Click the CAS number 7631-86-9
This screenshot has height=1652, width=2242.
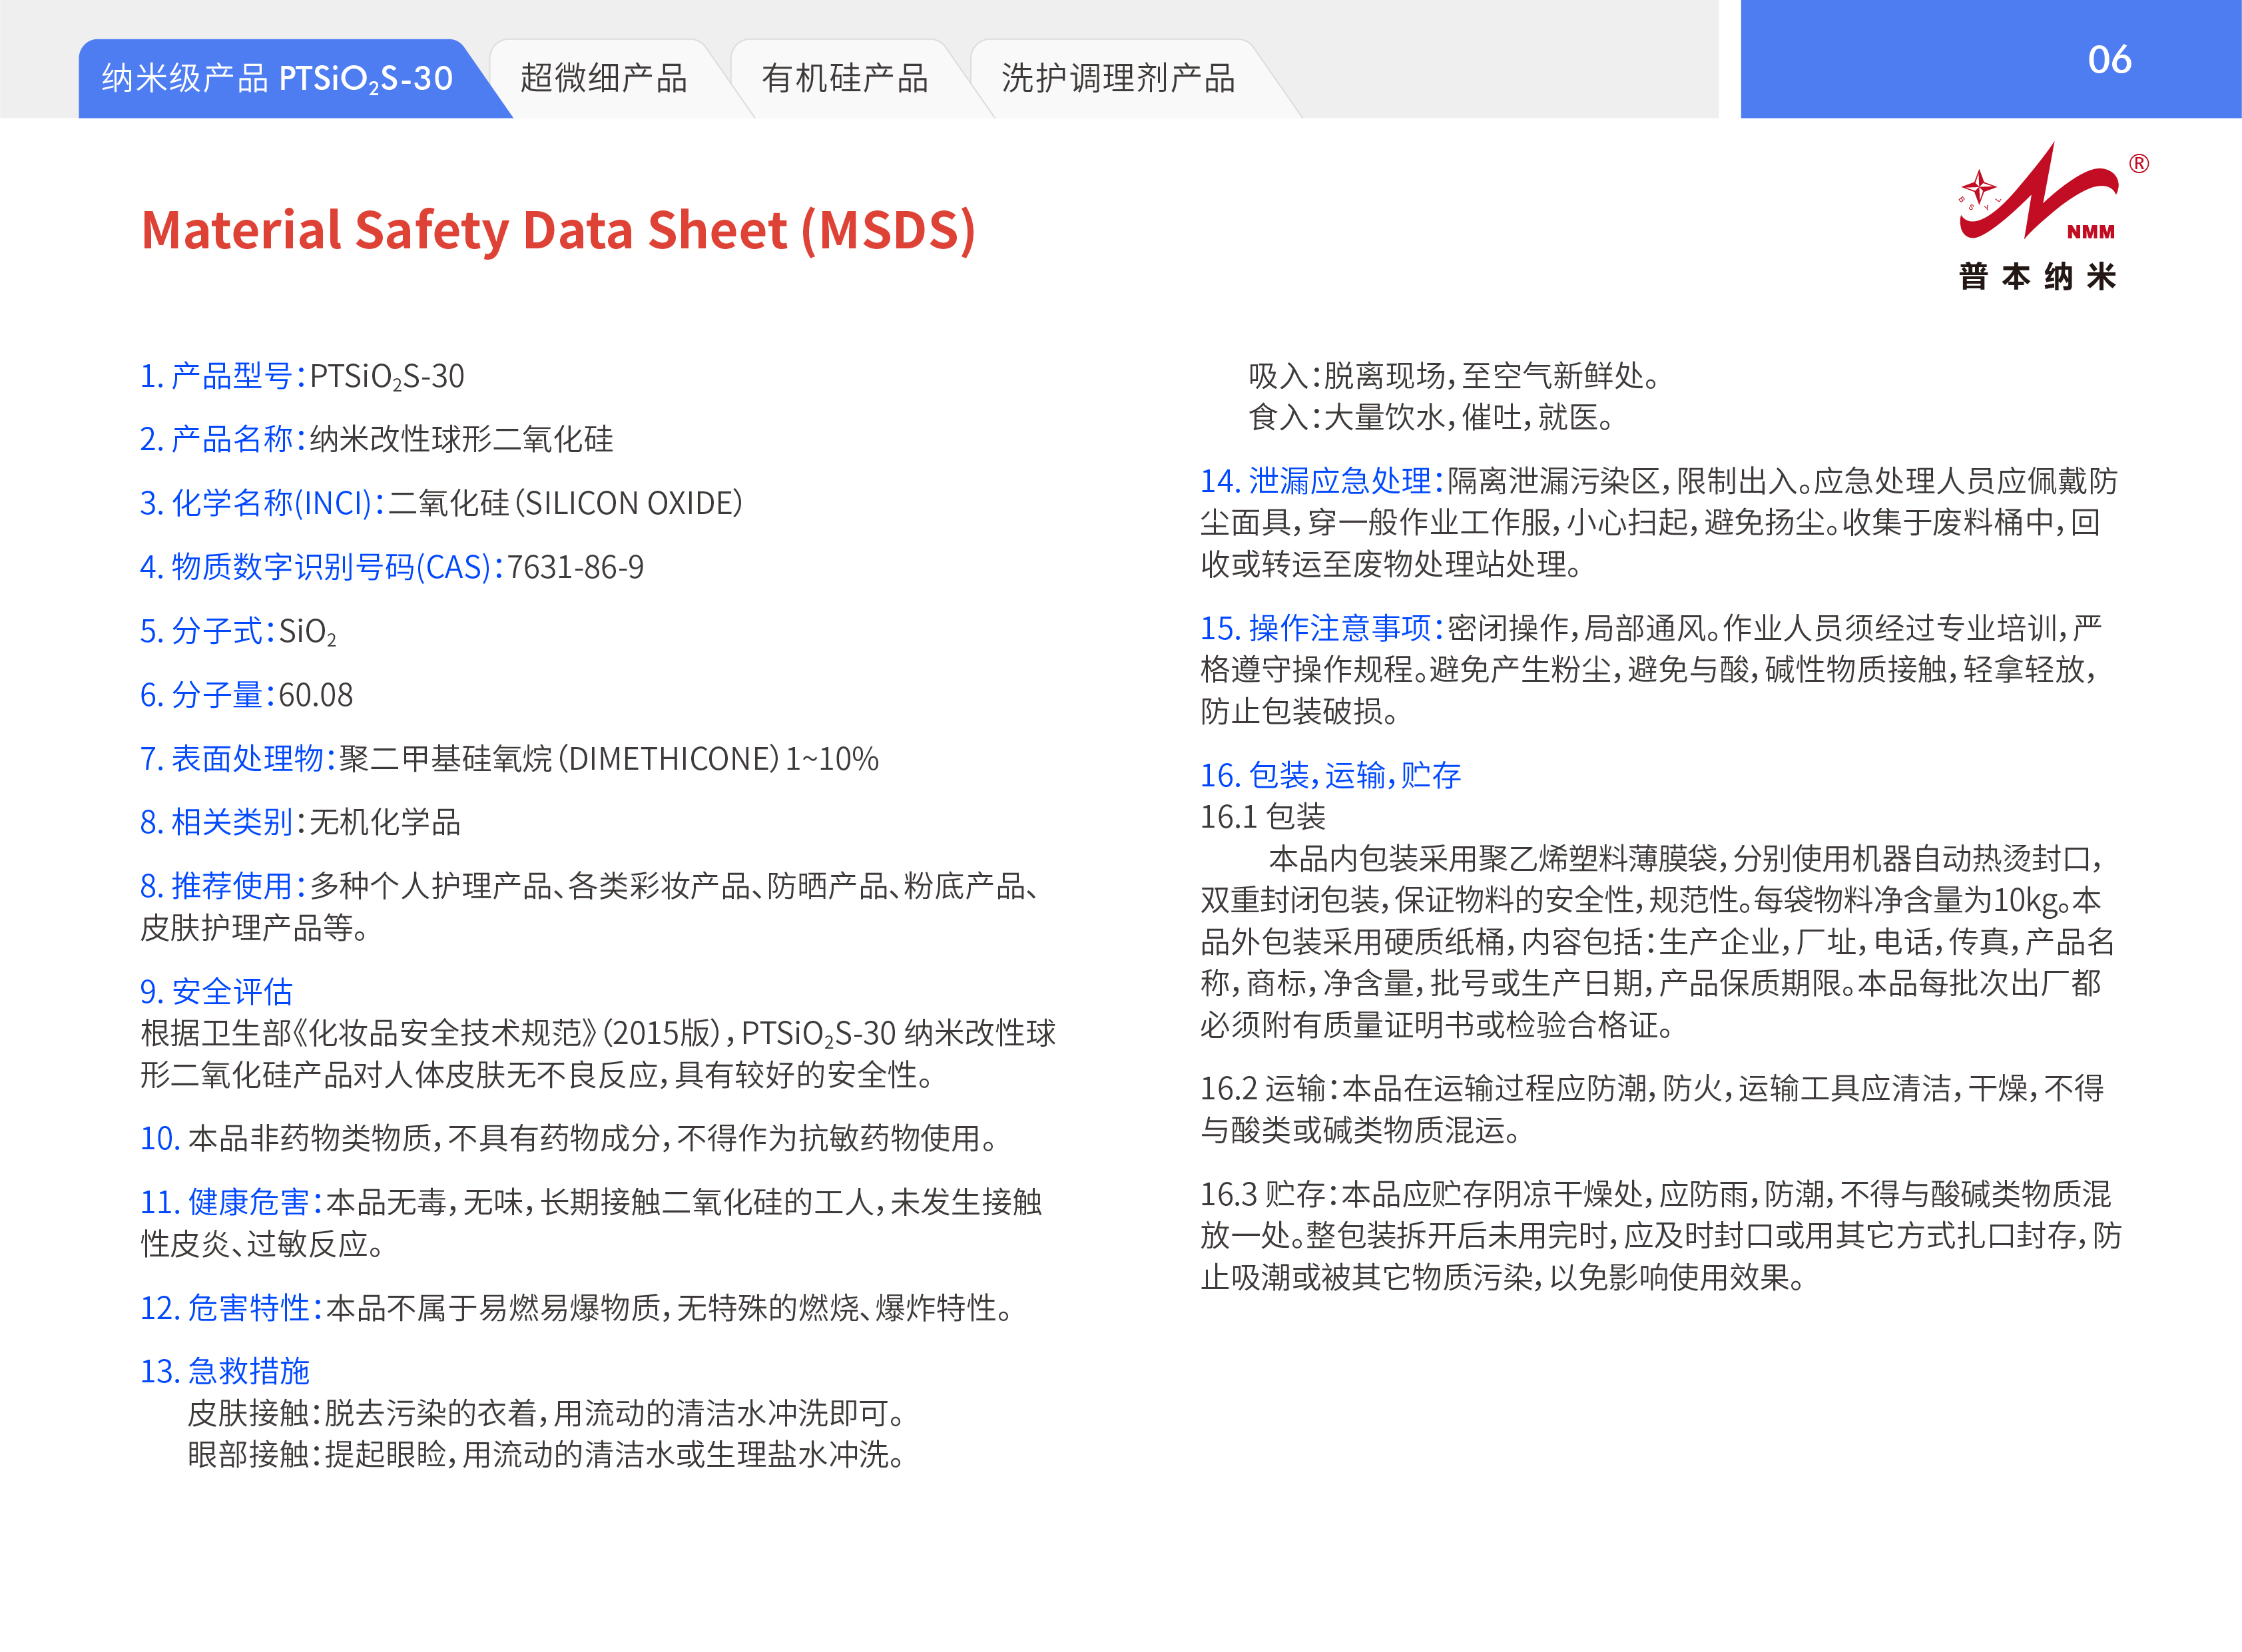tap(575, 567)
